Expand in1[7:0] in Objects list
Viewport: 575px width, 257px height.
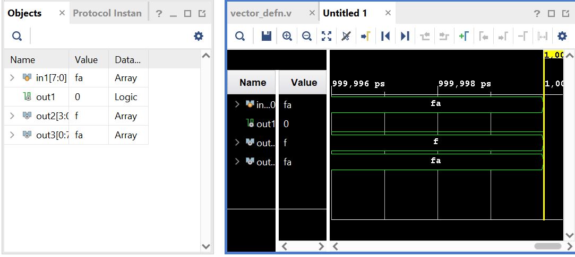(12, 78)
